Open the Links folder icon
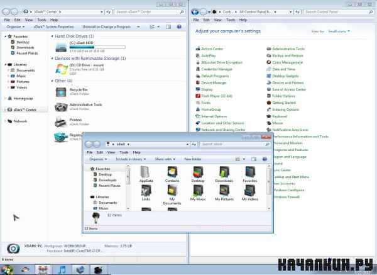 146,191
